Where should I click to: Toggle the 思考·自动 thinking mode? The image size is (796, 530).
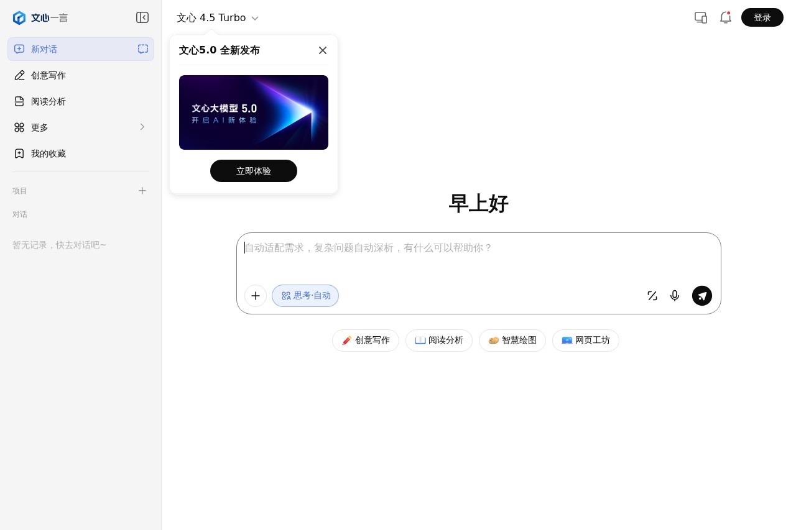305,296
